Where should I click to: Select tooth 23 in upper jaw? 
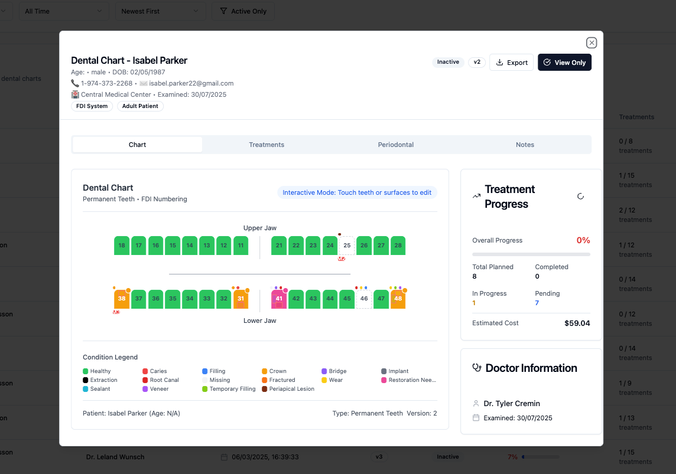click(x=313, y=246)
